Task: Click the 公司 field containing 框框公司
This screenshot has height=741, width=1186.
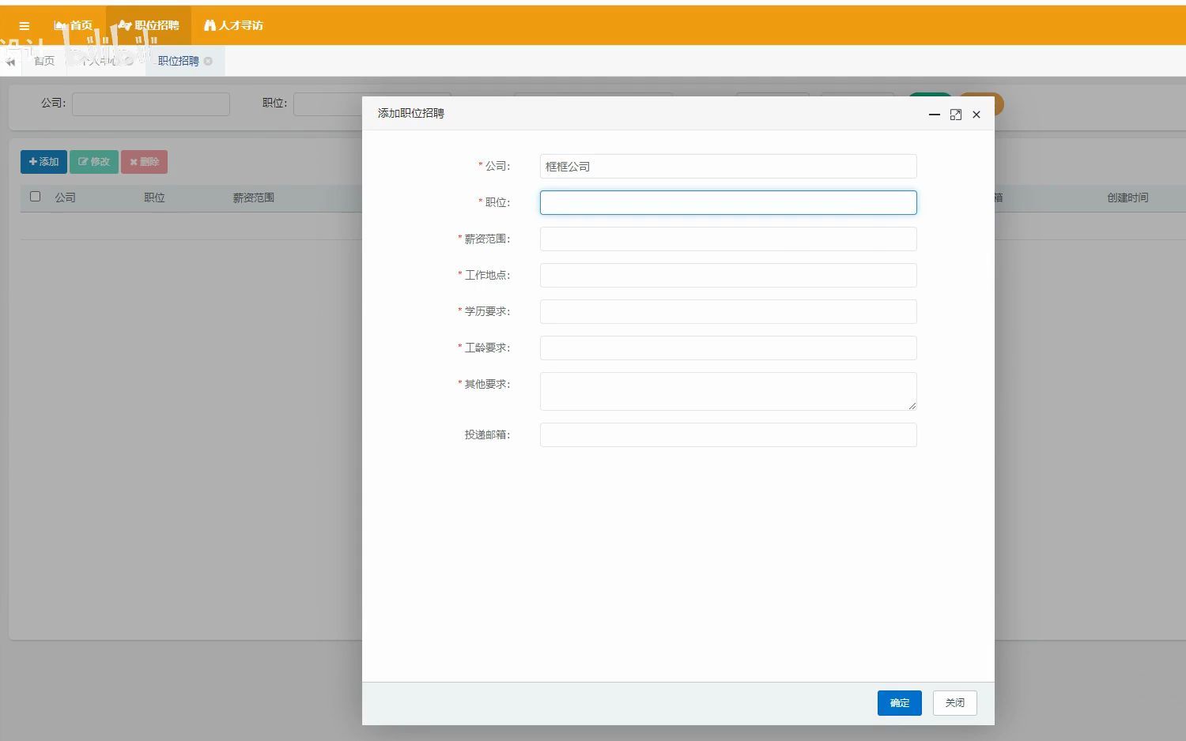Action: [x=728, y=166]
